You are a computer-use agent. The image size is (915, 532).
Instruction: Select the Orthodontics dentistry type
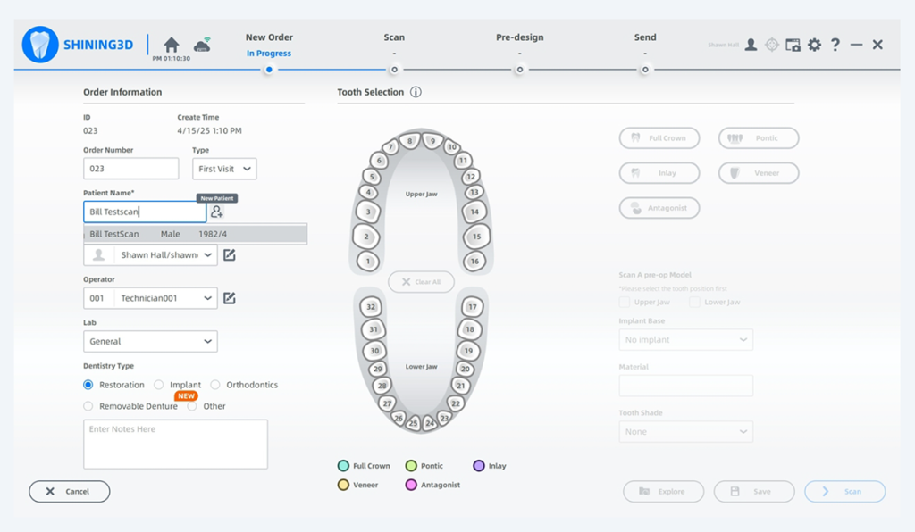click(x=215, y=385)
